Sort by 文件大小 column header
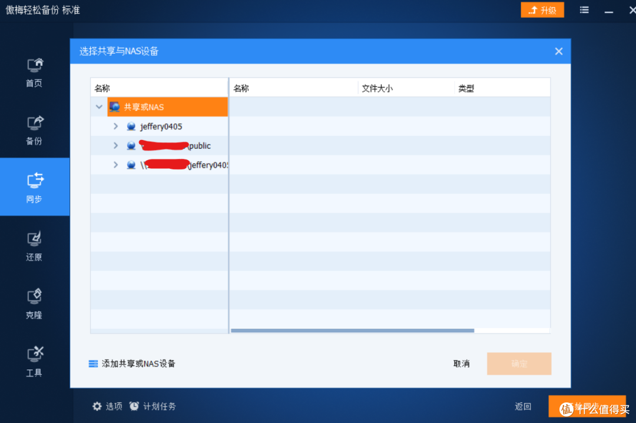Screen dimensions: 636x423 (x=406, y=88)
